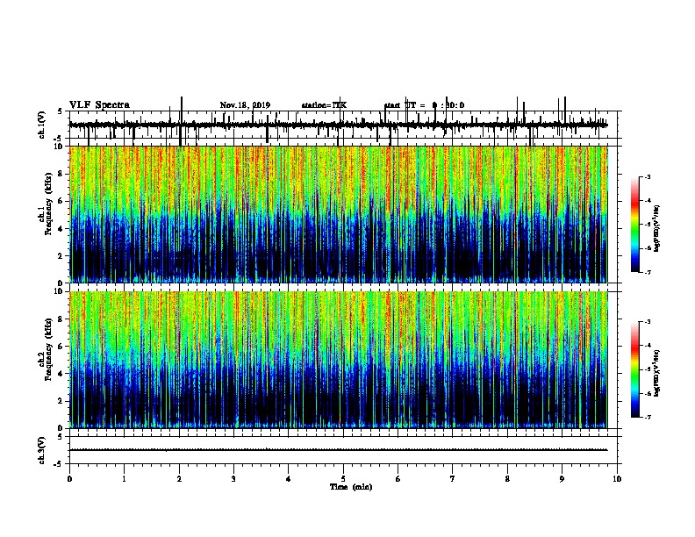695x537 pixels.
Task: Click the time axis tick label '5'
Action: [343, 479]
